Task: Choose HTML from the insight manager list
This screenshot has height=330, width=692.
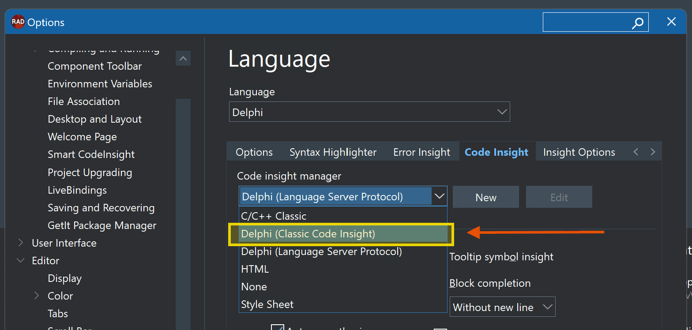Action: (x=343, y=269)
